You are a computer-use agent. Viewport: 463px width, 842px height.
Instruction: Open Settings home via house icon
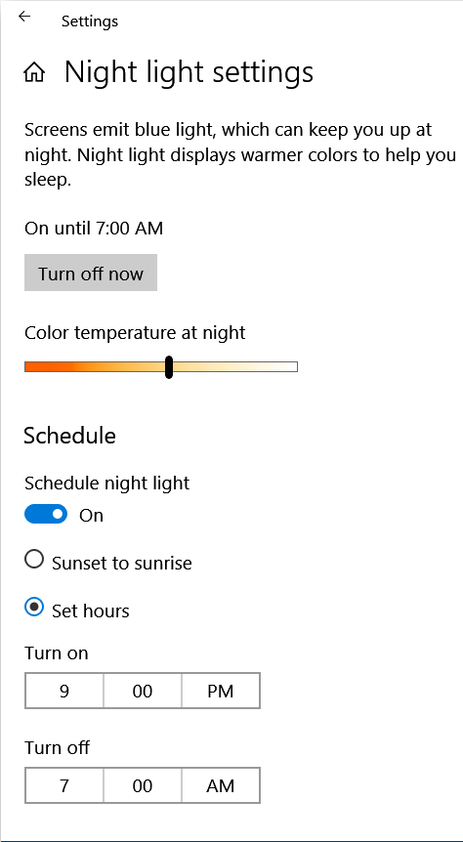pyautogui.click(x=34, y=72)
